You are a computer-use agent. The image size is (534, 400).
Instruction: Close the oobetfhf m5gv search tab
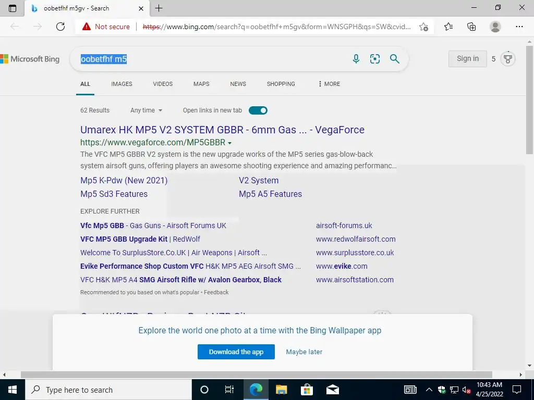[141, 8]
